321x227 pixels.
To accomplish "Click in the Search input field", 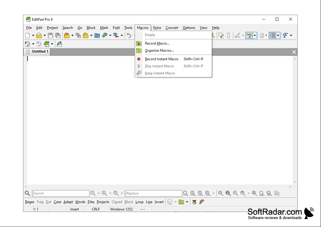I will (x=61, y=193).
